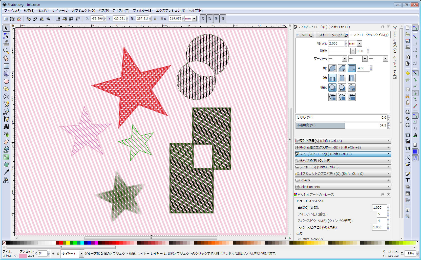Select the Star polygon tool
421x260 pixels.
(6, 89)
